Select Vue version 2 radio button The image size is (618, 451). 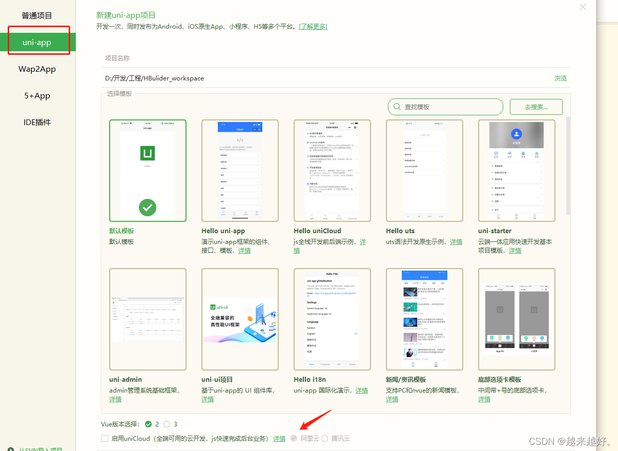point(149,424)
